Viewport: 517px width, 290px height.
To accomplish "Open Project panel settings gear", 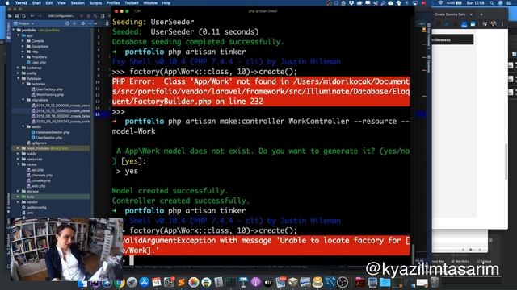I will coord(82,23).
